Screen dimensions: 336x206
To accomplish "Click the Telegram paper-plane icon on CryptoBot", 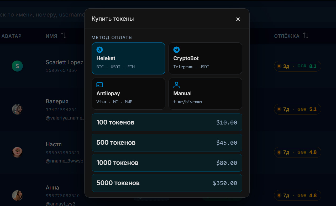I will 177,50.
